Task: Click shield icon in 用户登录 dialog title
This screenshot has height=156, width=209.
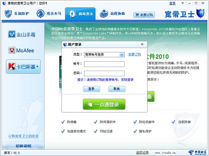Action: (x=65, y=44)
